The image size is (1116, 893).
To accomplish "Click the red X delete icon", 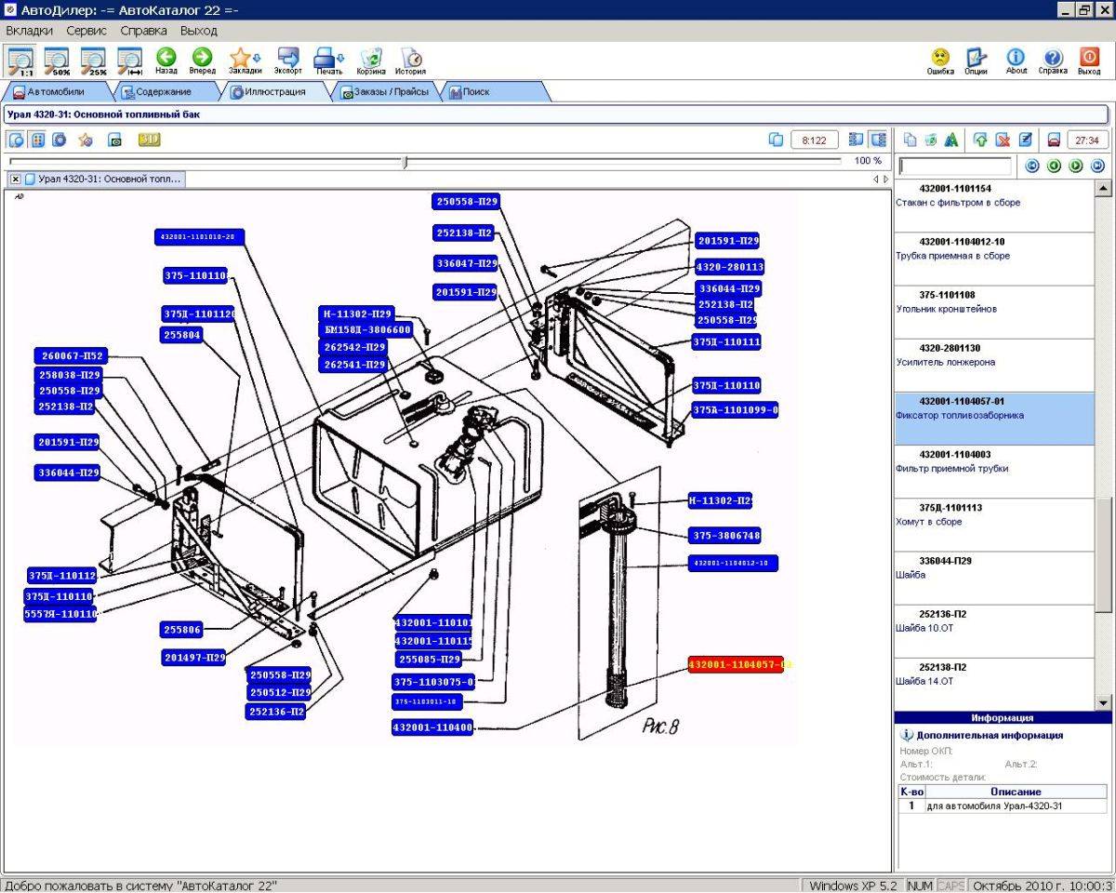I will pyautogui.click(x=1003, y=140).
